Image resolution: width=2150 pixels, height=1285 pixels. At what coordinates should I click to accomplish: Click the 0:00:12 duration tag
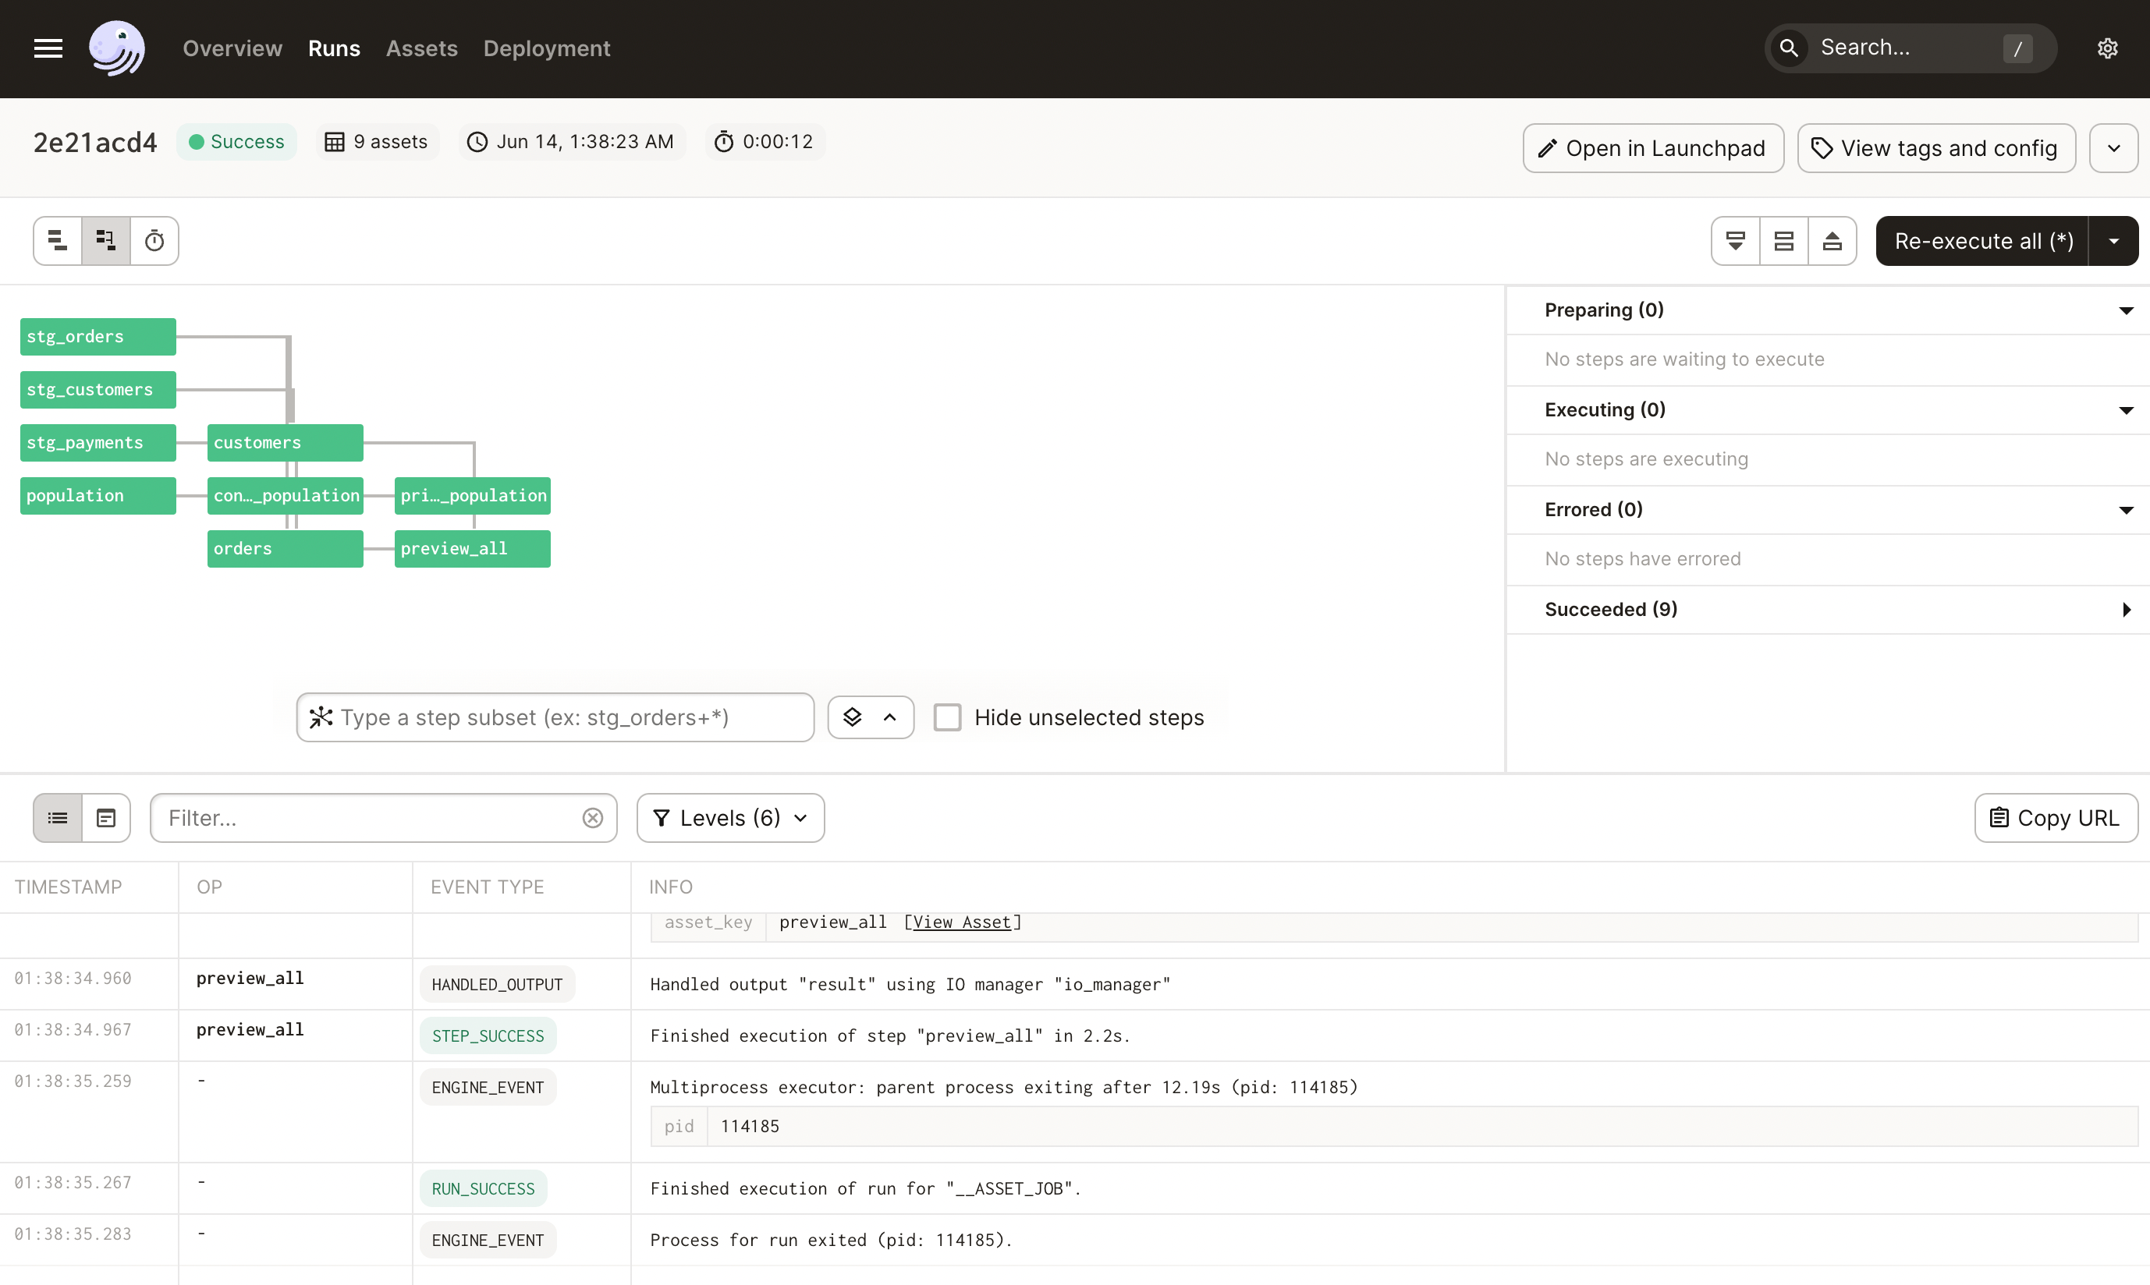pyautogui.click(x=764, y=142)
